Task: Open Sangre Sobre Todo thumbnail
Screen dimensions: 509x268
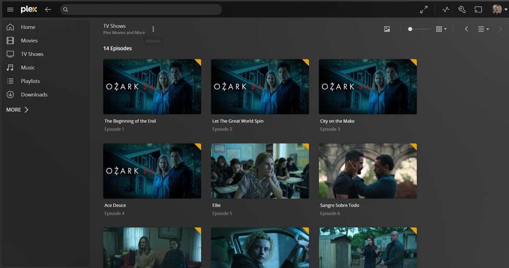Action: (368, 171)
